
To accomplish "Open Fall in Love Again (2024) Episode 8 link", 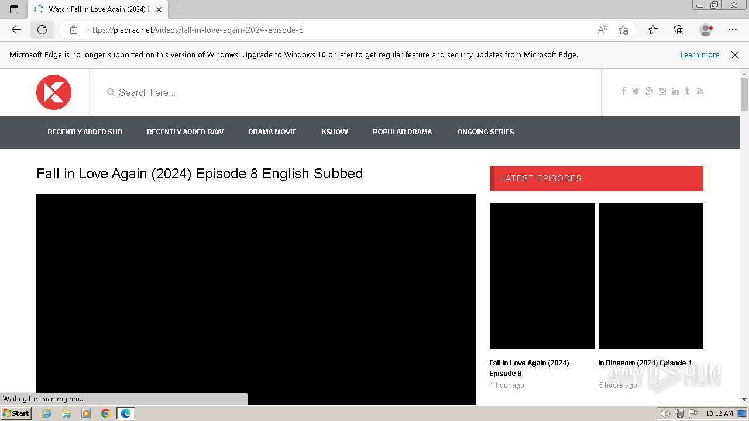I will 529,368.
